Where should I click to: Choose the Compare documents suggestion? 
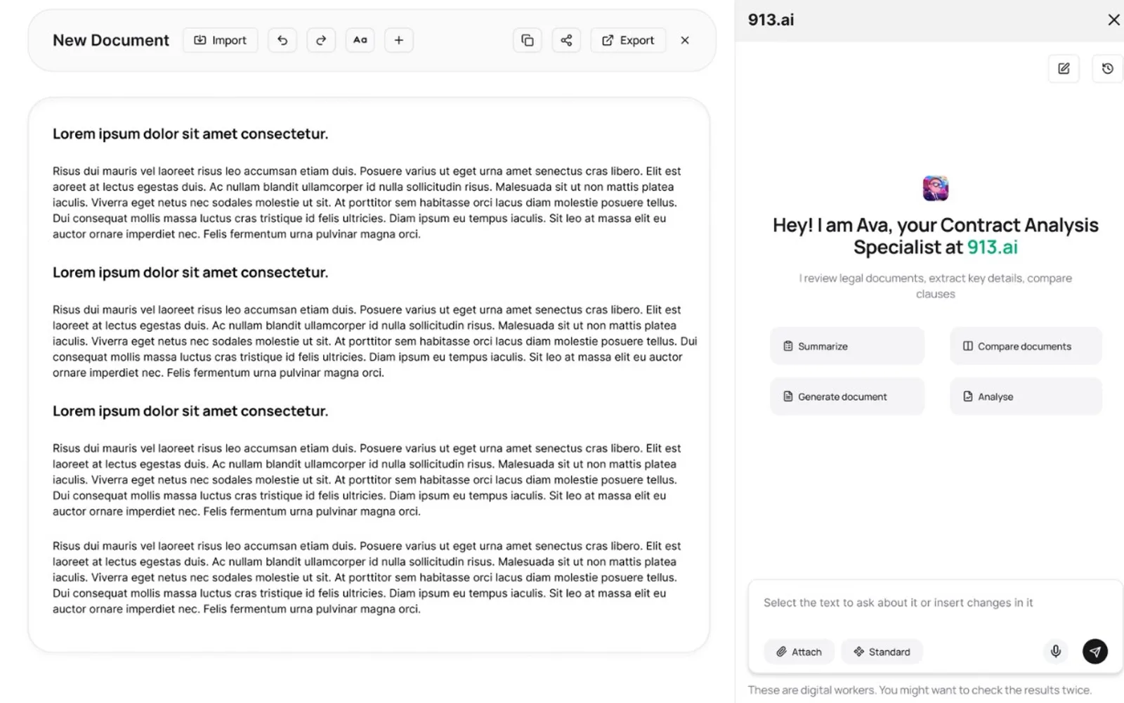tap(1026, 346)
